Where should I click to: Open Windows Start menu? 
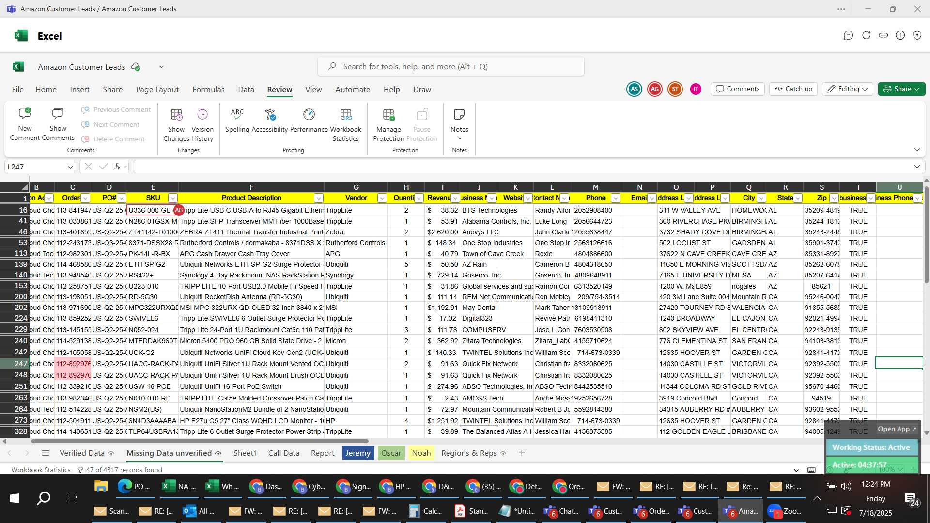(x=15, y=498)
